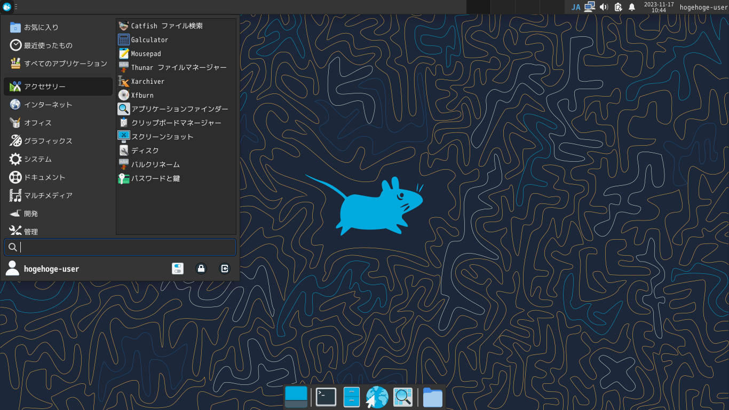Open power manager battery icon
Viewport: 729px width, 410px height.
tap(618, 7)
